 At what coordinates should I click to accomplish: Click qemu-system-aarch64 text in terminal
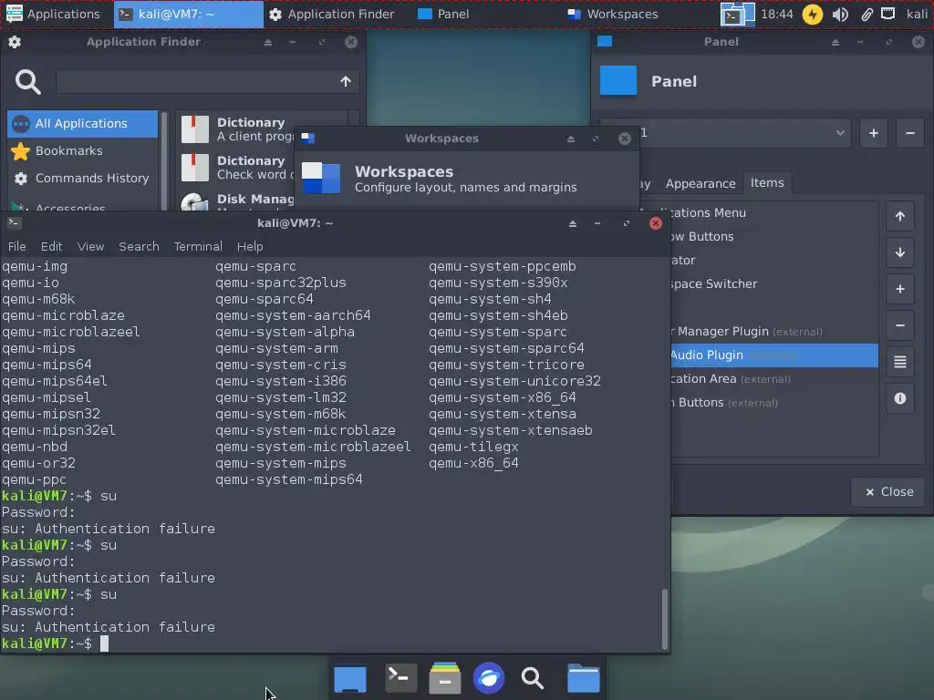(293, 314)
